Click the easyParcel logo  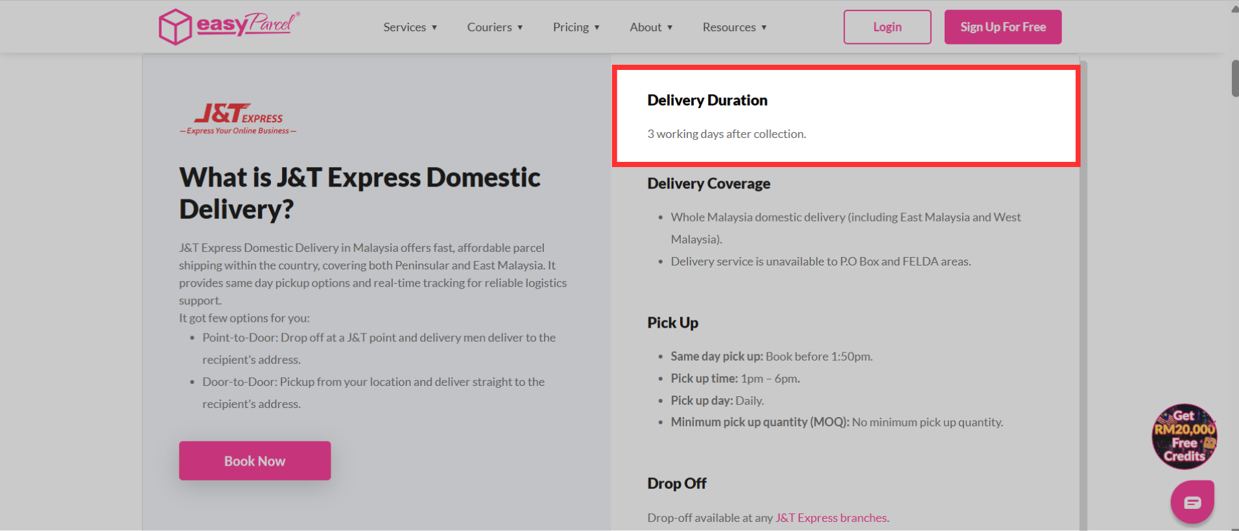[230, 27]
